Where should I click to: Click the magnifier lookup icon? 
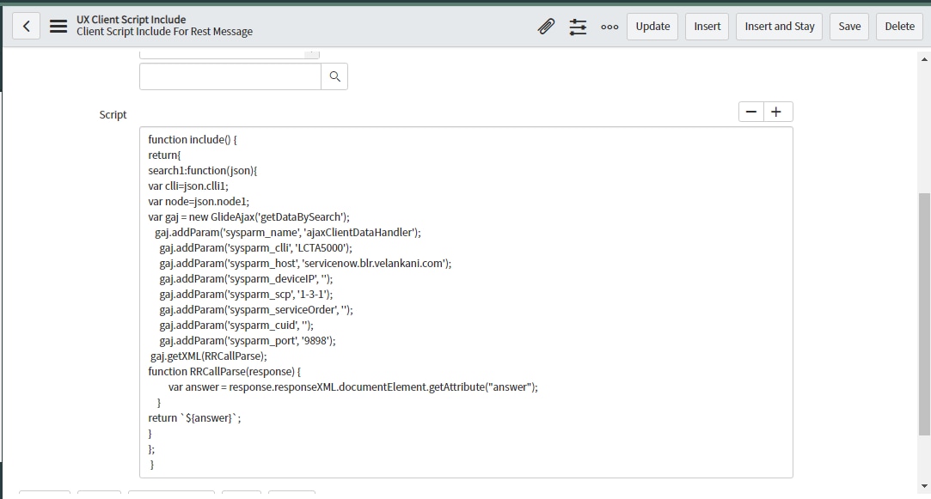[334, 76]
